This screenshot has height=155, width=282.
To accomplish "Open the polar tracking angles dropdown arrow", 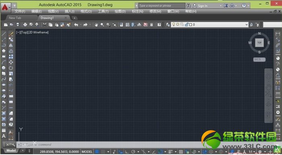I will pyautogui.click(x=138, y=152).
